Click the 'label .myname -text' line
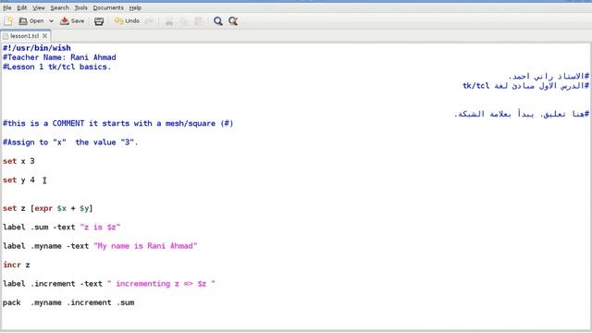This screenshot has height=333, width=592. tap(100, 246)
